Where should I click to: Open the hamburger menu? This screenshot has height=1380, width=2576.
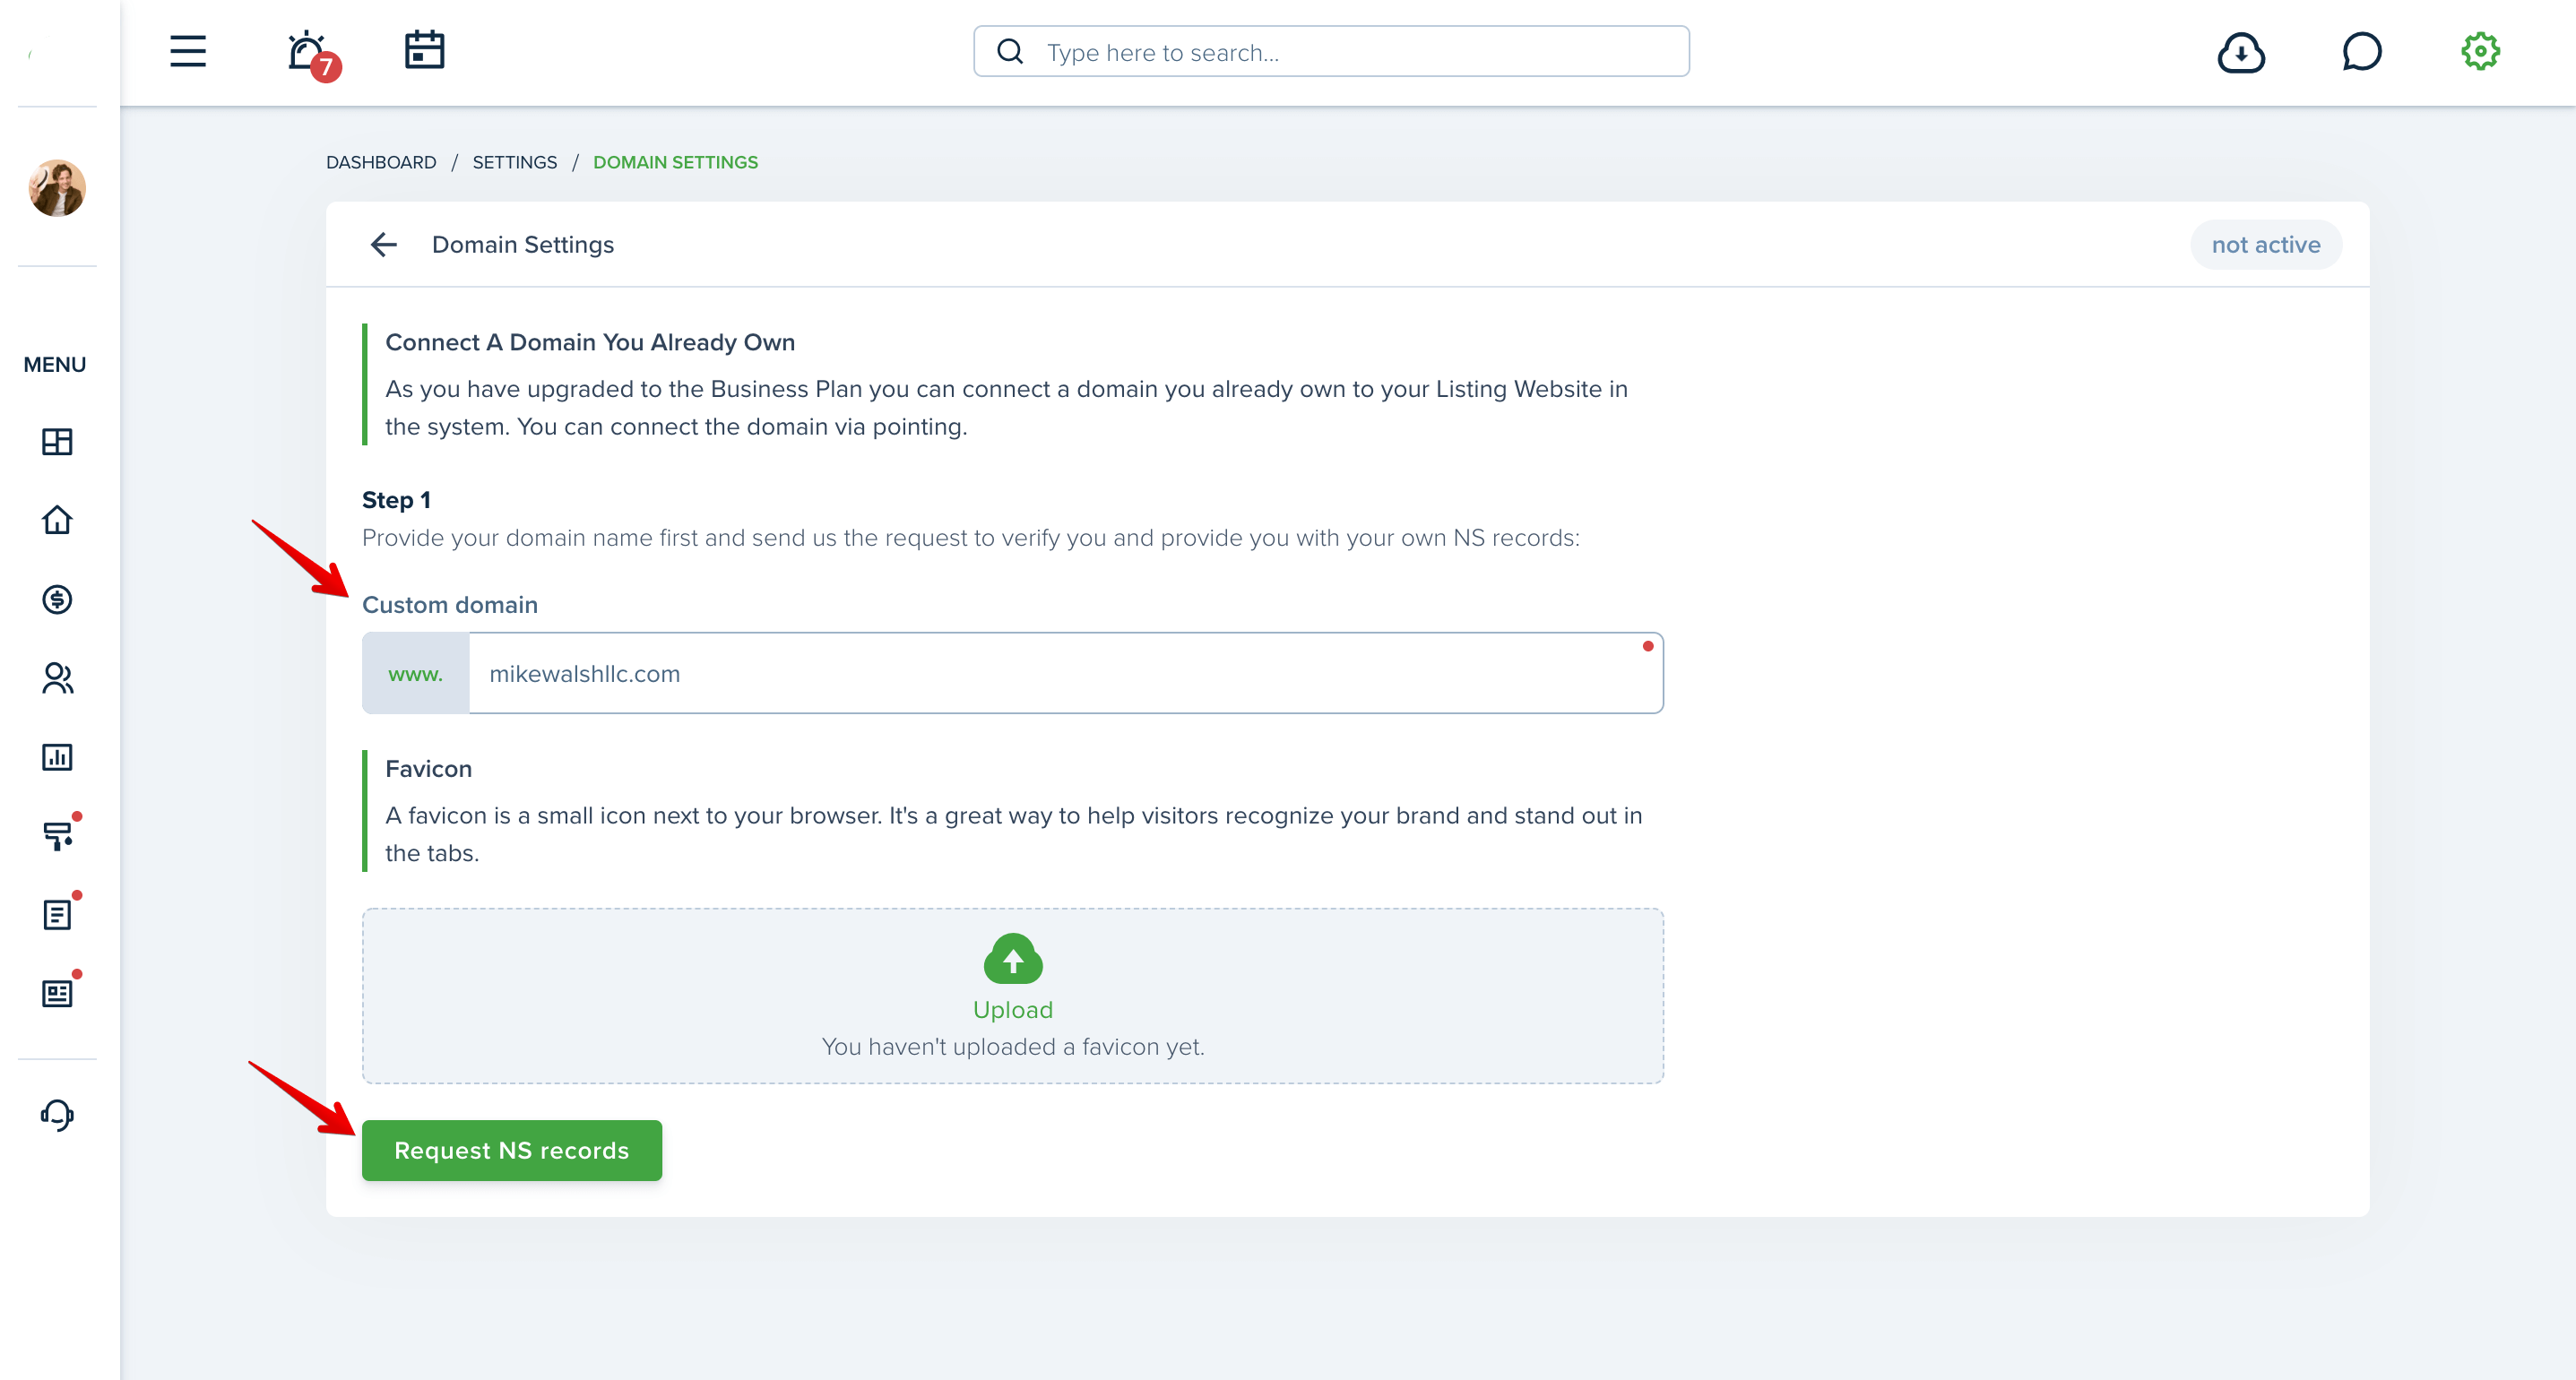(188, 51)
